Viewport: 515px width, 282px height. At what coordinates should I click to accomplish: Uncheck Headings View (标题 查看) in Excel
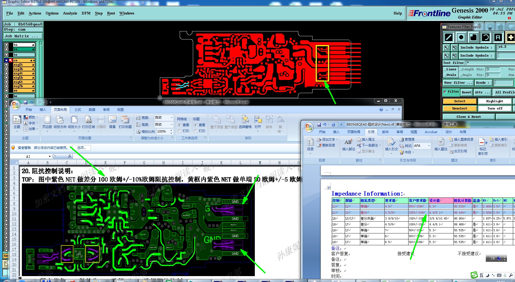coord(196,125)
